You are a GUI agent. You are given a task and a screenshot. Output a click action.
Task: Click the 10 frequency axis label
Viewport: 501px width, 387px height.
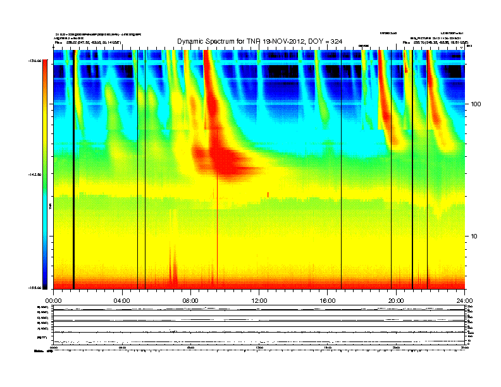pyautogui.click(x=474, y=236)
